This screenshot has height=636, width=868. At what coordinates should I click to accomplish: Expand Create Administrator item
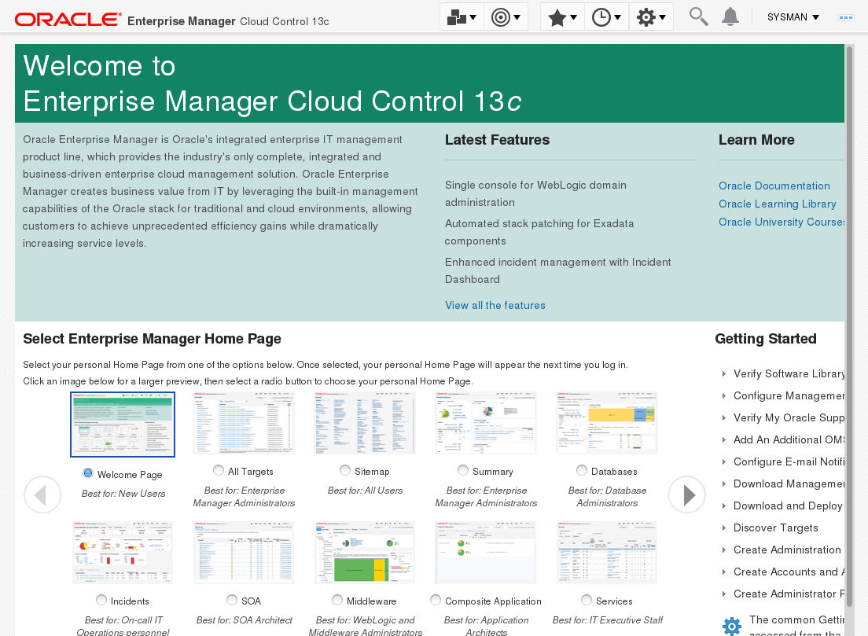(x=724, y=594)
